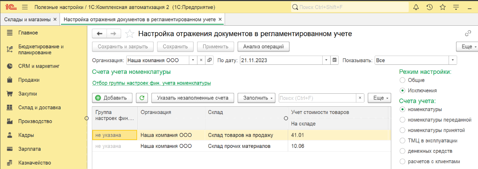The image size is (478, 169).
Task: Choose accounts for номенклатуры принятой
Action: pos(402,130)
